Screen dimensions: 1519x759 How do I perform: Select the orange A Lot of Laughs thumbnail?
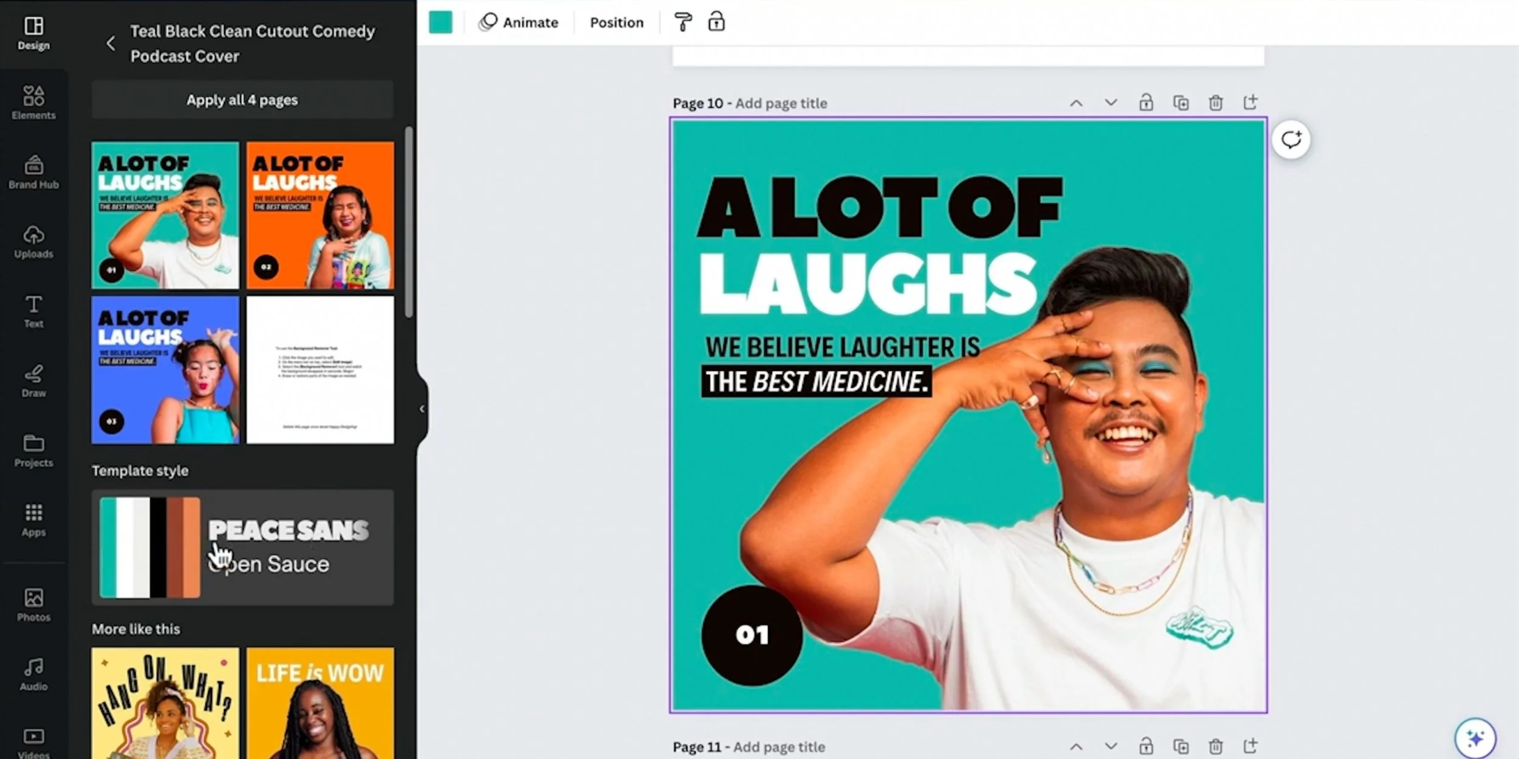click(x=320, y=215)
